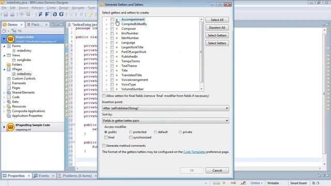The image size is (331, 186).
Task: Click the XPagesBlog Sample Code application icon
Action: 10,127
